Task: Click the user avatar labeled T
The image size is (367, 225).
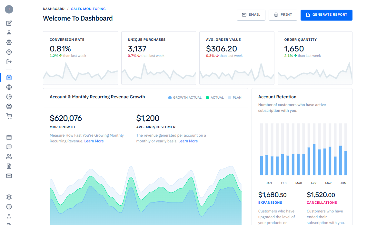Action: pyautogui.click(x=9, y=9)
